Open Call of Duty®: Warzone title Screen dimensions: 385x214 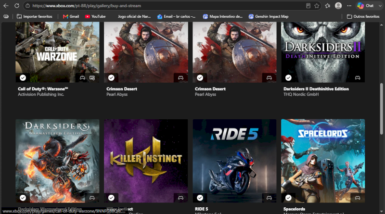click(43, 89)
